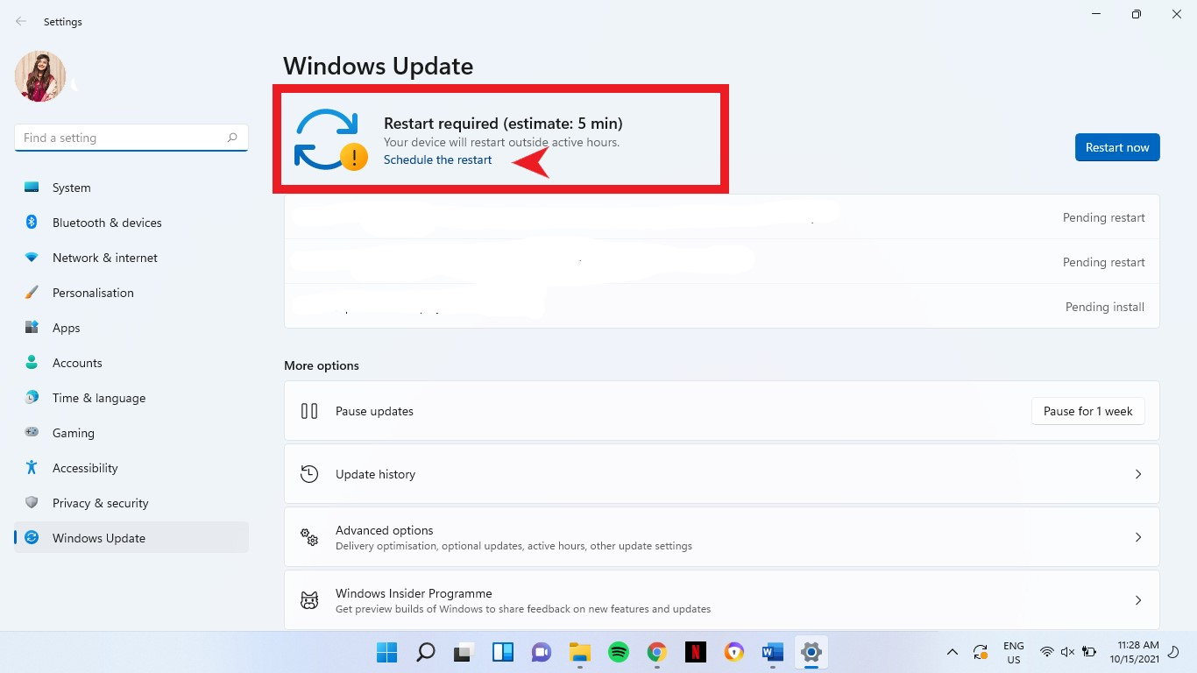Open System settings in the sidebar
Image resolution: width=1197 pixels, height=673 pixels.
(x=71, y=188)
